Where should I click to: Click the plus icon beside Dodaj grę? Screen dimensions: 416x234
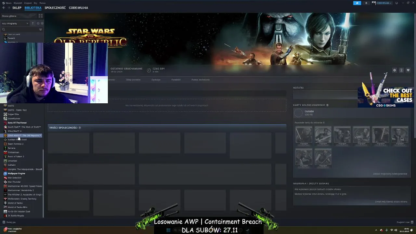tap(4, 222)
